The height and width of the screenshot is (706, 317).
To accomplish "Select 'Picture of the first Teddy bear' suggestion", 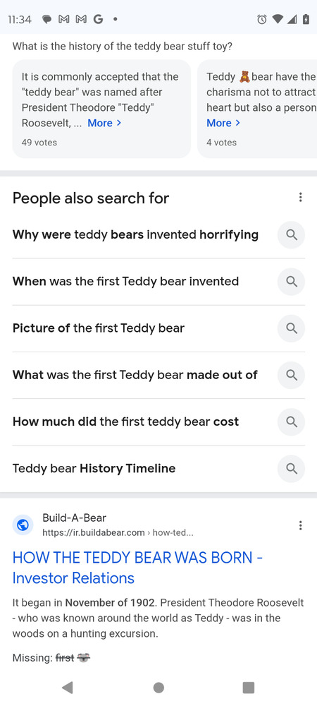I will click(99, 328).
